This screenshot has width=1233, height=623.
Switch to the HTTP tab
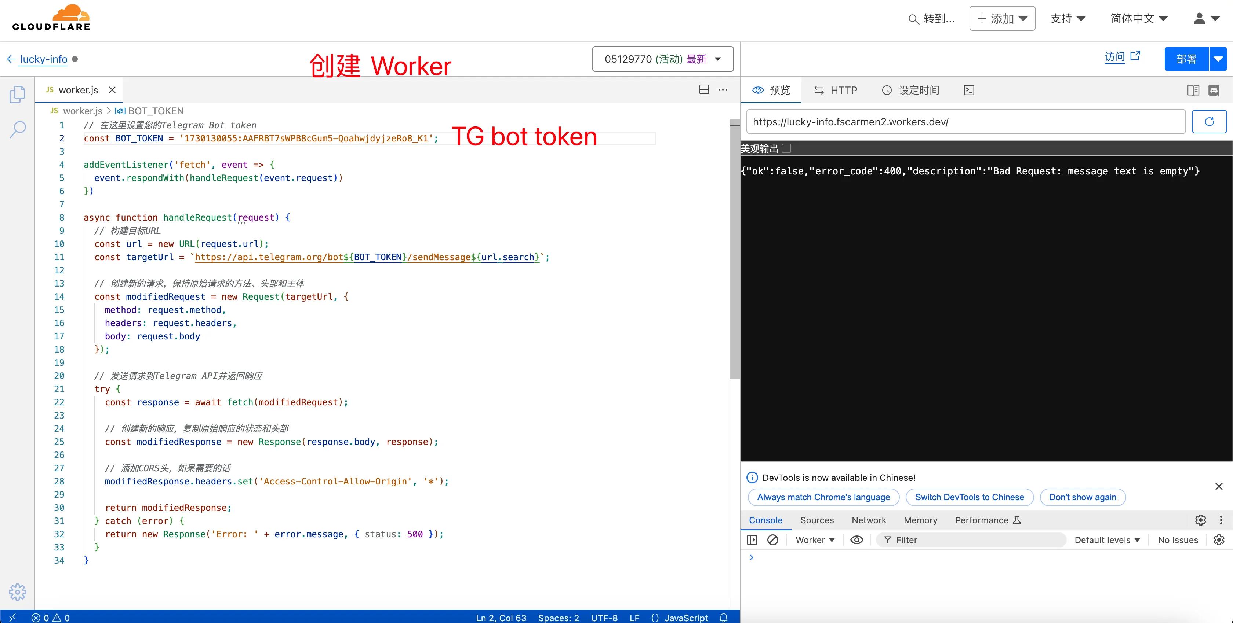pos(836,91)
